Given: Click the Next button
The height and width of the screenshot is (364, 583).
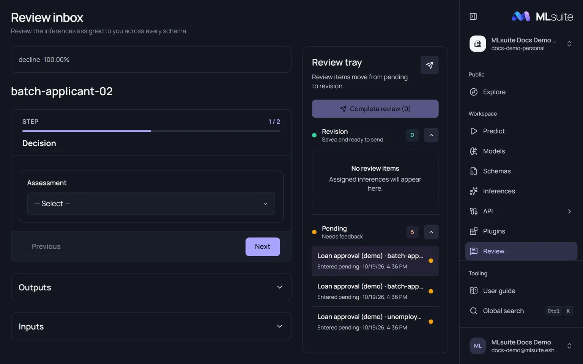Looking at the screenshot, I should (263, 246).
